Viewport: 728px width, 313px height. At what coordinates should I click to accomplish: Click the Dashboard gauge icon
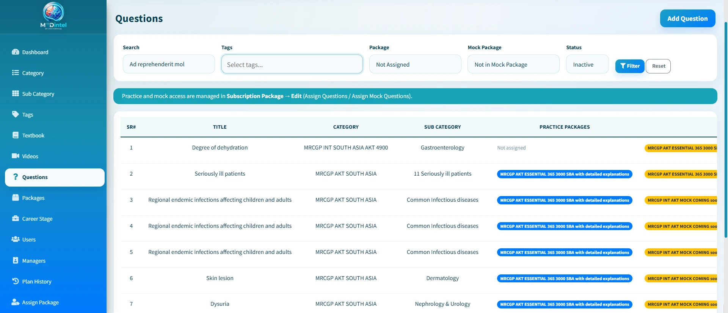click(16, 52)
